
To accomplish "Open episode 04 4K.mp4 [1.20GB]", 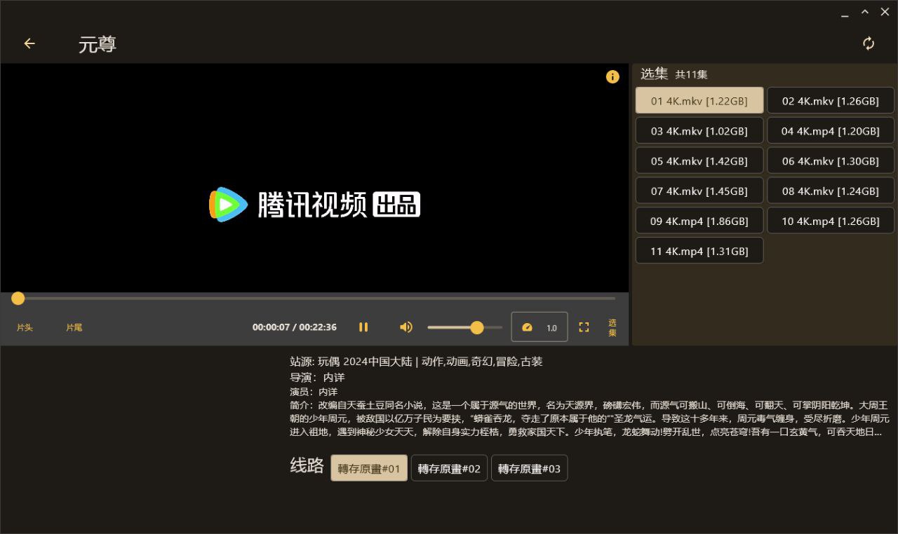I will [831, 131].
